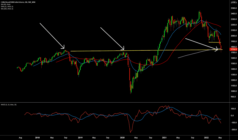
Task: Click the 1000.0 price axis label
Action: pos(234,91)
